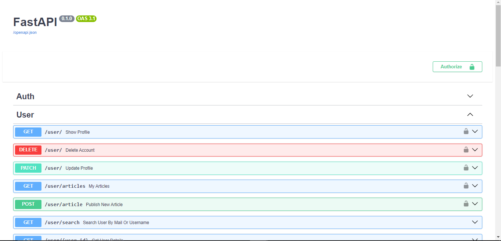Click the GET badge for Show Profile

(28, 132)
